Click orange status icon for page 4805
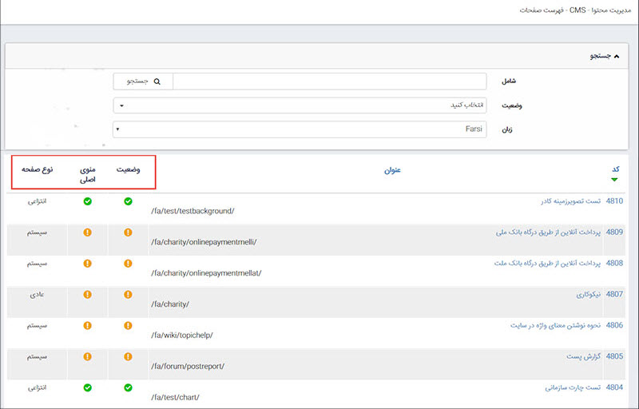Image resolution: width=639 pixels, height=409 pixels. (128, 356)
